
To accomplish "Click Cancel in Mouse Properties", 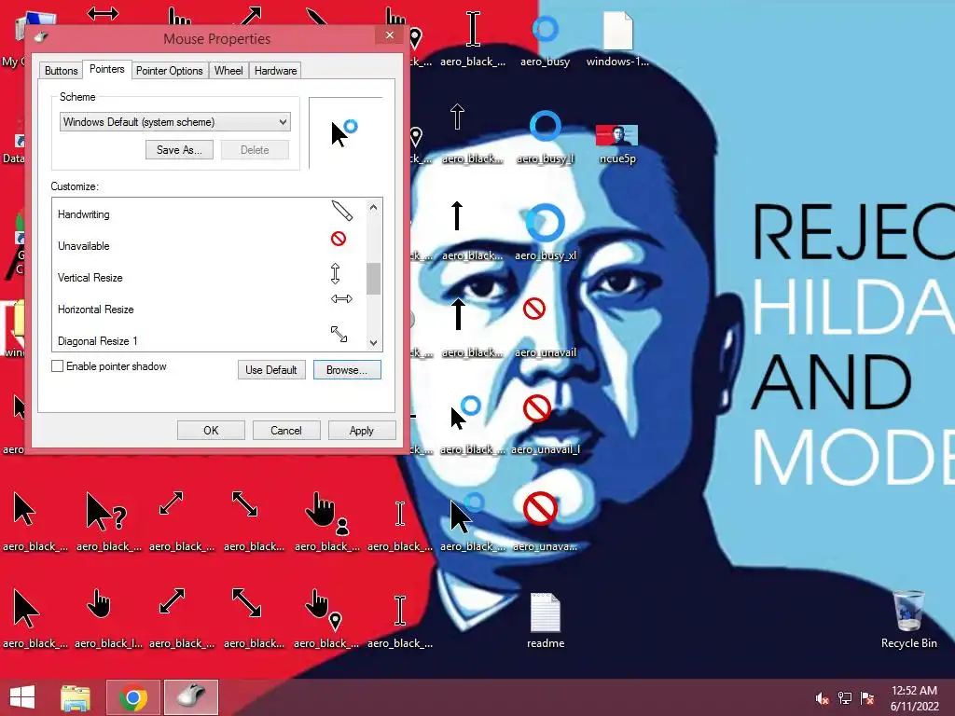I will (285, 431).
